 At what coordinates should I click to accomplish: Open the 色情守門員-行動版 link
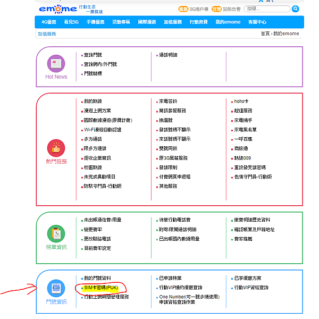[x=253, y=177]
